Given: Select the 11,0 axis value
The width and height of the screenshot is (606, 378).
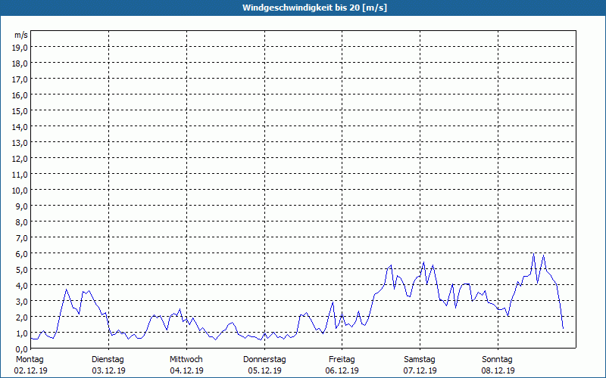Looking at the screenshot, I should 20,175.
